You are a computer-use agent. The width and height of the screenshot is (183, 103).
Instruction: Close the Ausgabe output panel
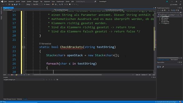tap(155, 77)
